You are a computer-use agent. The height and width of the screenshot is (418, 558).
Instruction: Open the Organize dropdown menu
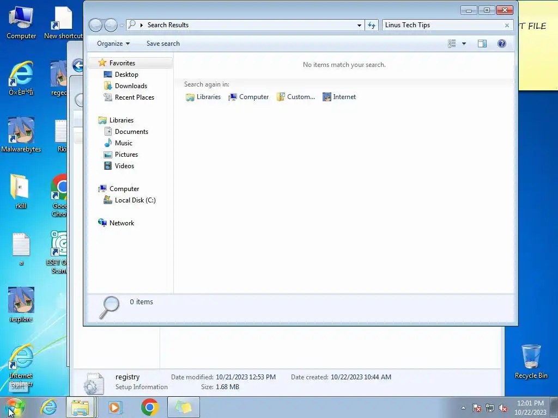pyautogui.click(x=113, y=44)
